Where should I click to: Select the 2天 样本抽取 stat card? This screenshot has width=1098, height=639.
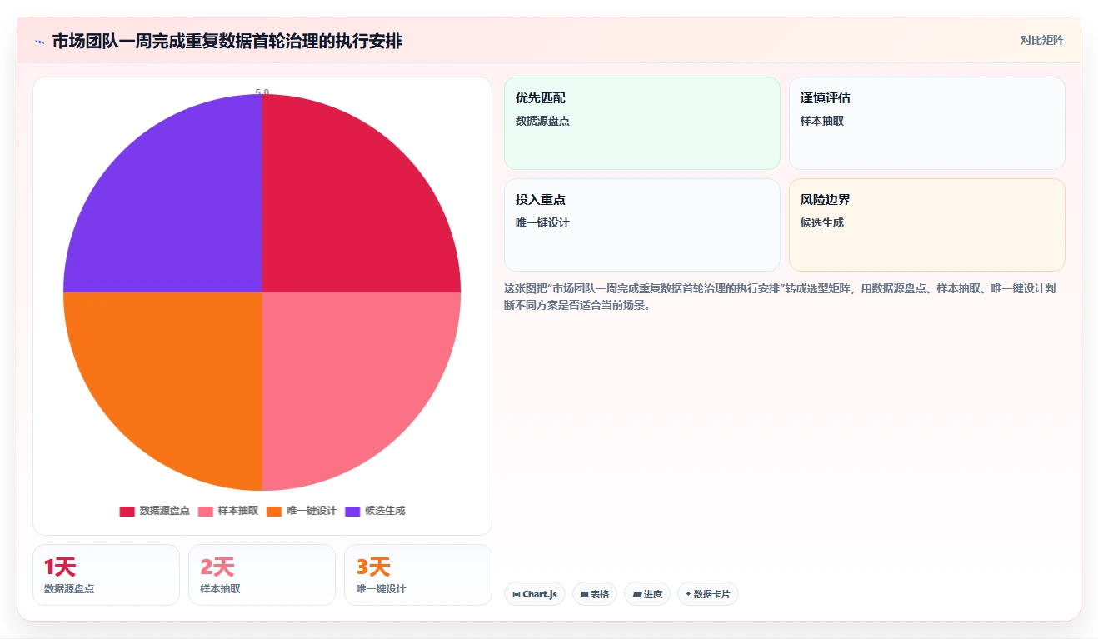(262, 575)
